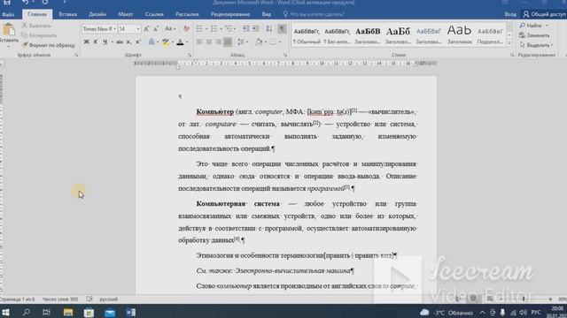Toggle Subscript formatting
This screenshot has width=567, height=318.
(128, 42)
